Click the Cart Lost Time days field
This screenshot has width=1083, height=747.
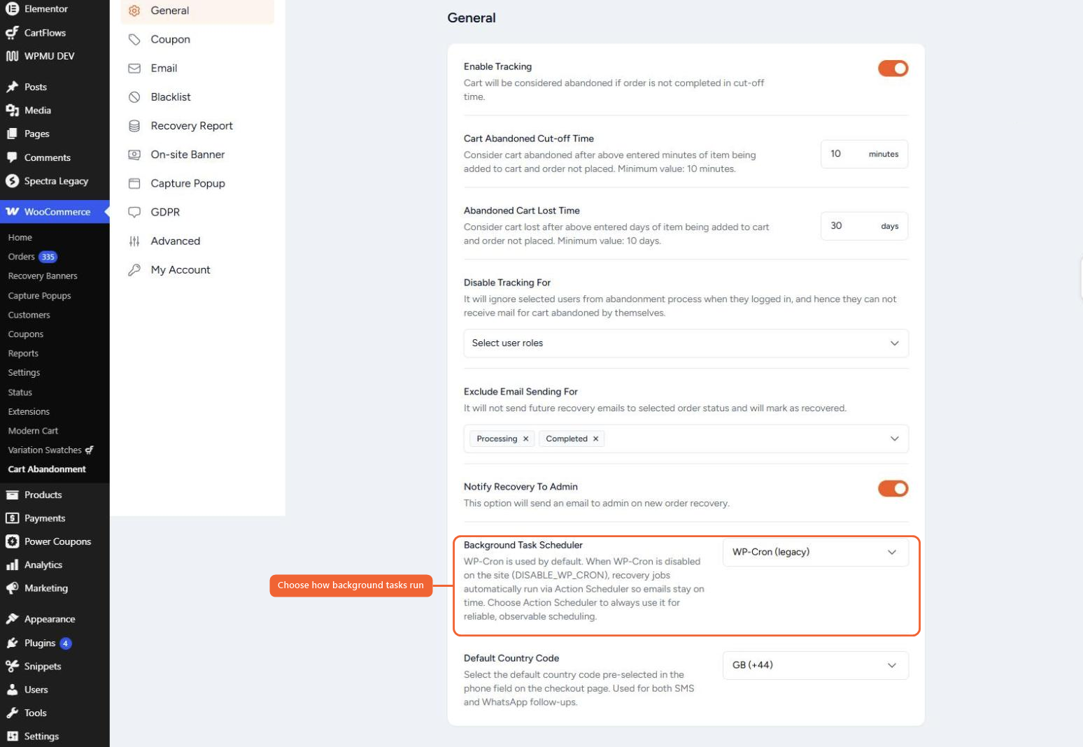864,226
